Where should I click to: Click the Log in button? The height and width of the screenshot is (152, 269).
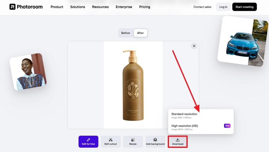tap(223, 7)
